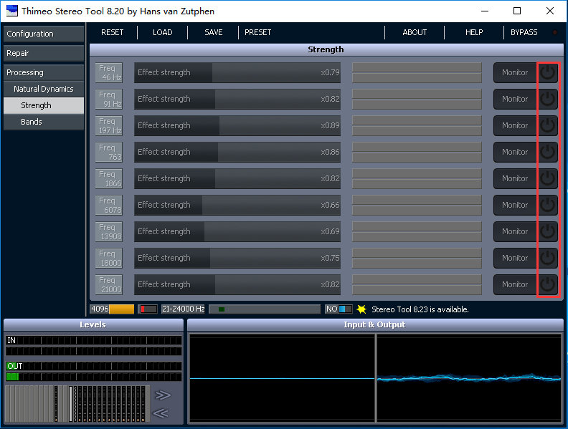Image resolution: width=568 pixels, height=429 pixels.
Task: Click the BYPASS button
Action: pyautogui.click(x=524, y=32)
